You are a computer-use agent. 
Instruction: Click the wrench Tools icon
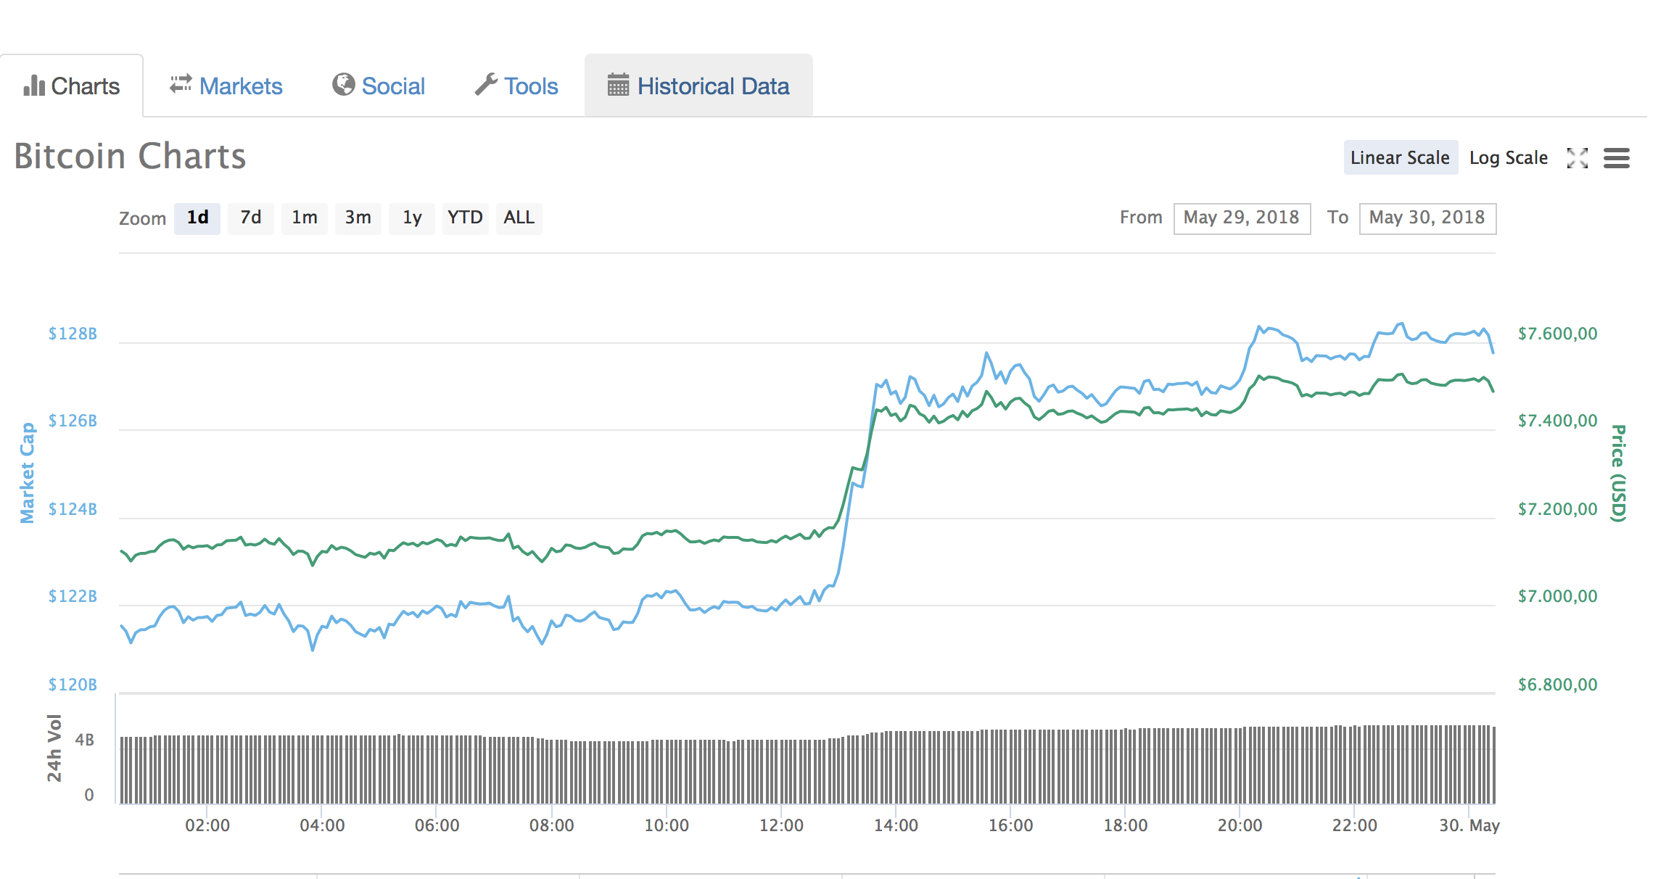tap(486, 85)
